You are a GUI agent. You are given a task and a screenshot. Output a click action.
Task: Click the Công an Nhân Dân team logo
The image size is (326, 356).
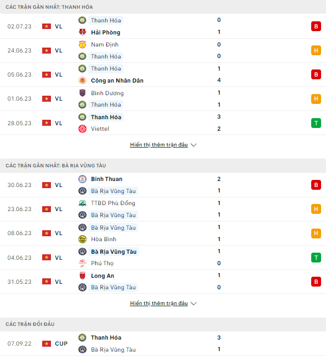82,80
